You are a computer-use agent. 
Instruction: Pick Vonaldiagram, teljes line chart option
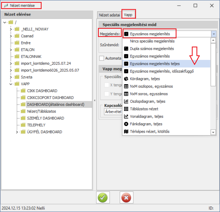click(146, 116)
